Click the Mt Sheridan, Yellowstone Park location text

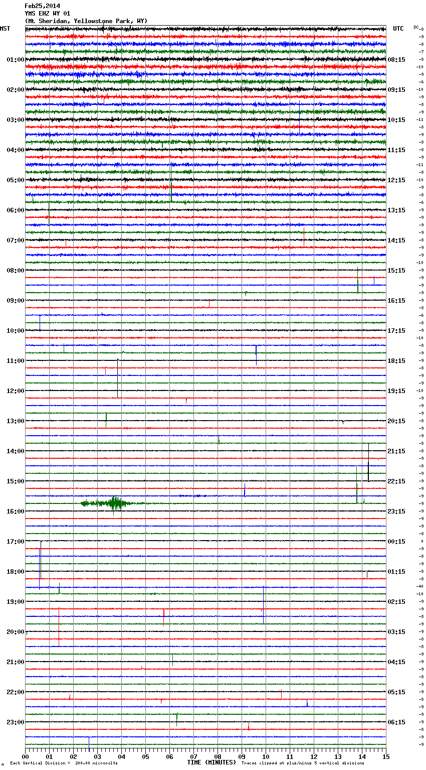(x=86, y=21)
